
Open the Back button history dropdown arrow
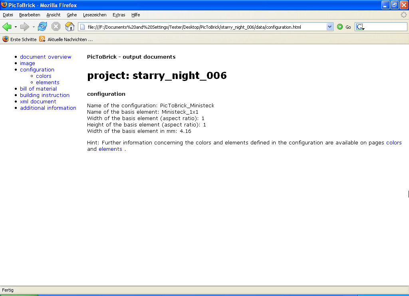click(x=16, y=27)
